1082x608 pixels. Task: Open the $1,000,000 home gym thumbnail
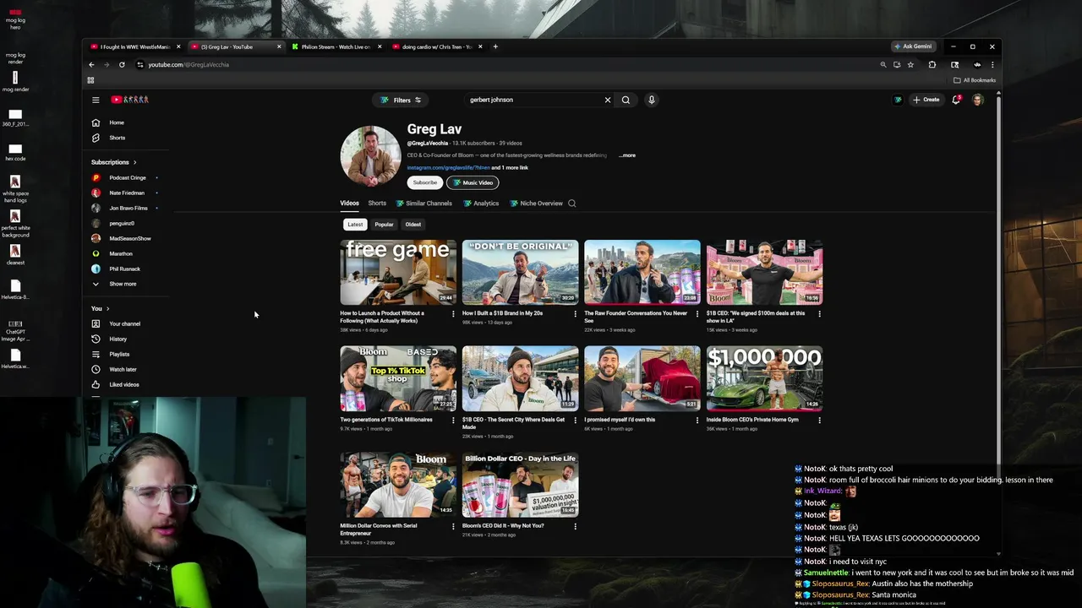(764, 378)
